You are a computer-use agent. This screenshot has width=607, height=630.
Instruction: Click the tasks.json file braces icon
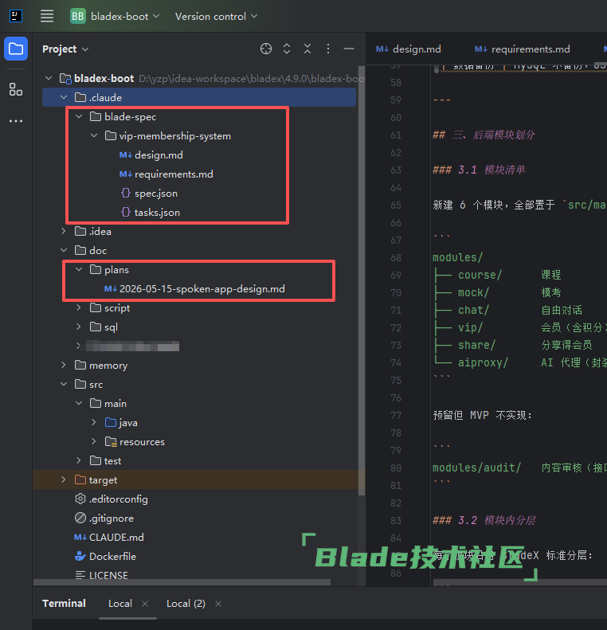point(126,212)
